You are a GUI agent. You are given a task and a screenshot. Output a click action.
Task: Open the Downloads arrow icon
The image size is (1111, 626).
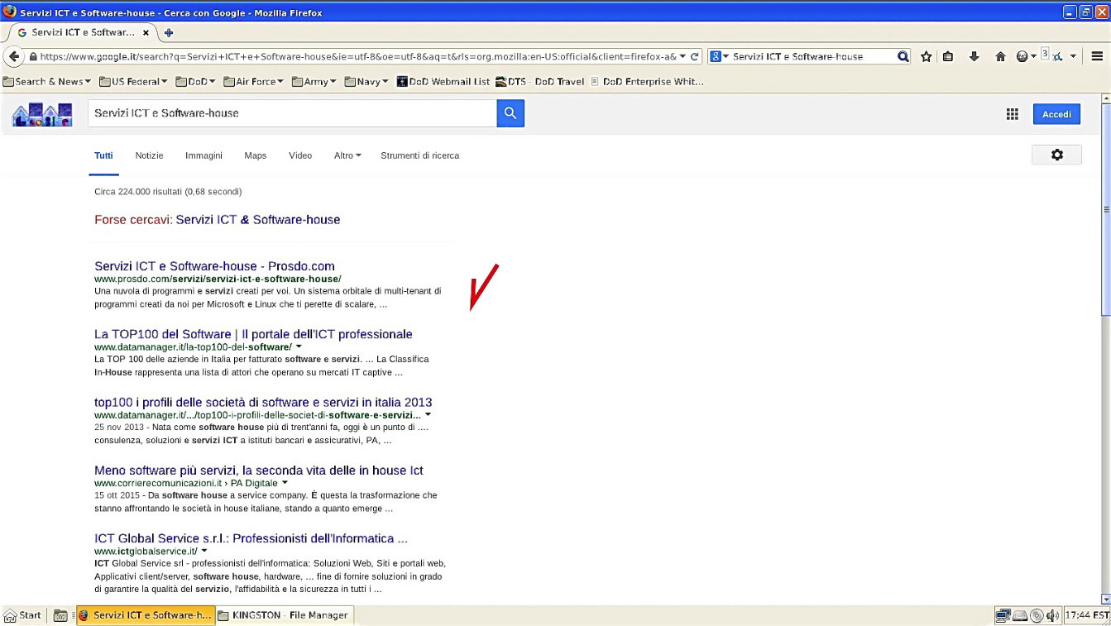coord(975,56)
